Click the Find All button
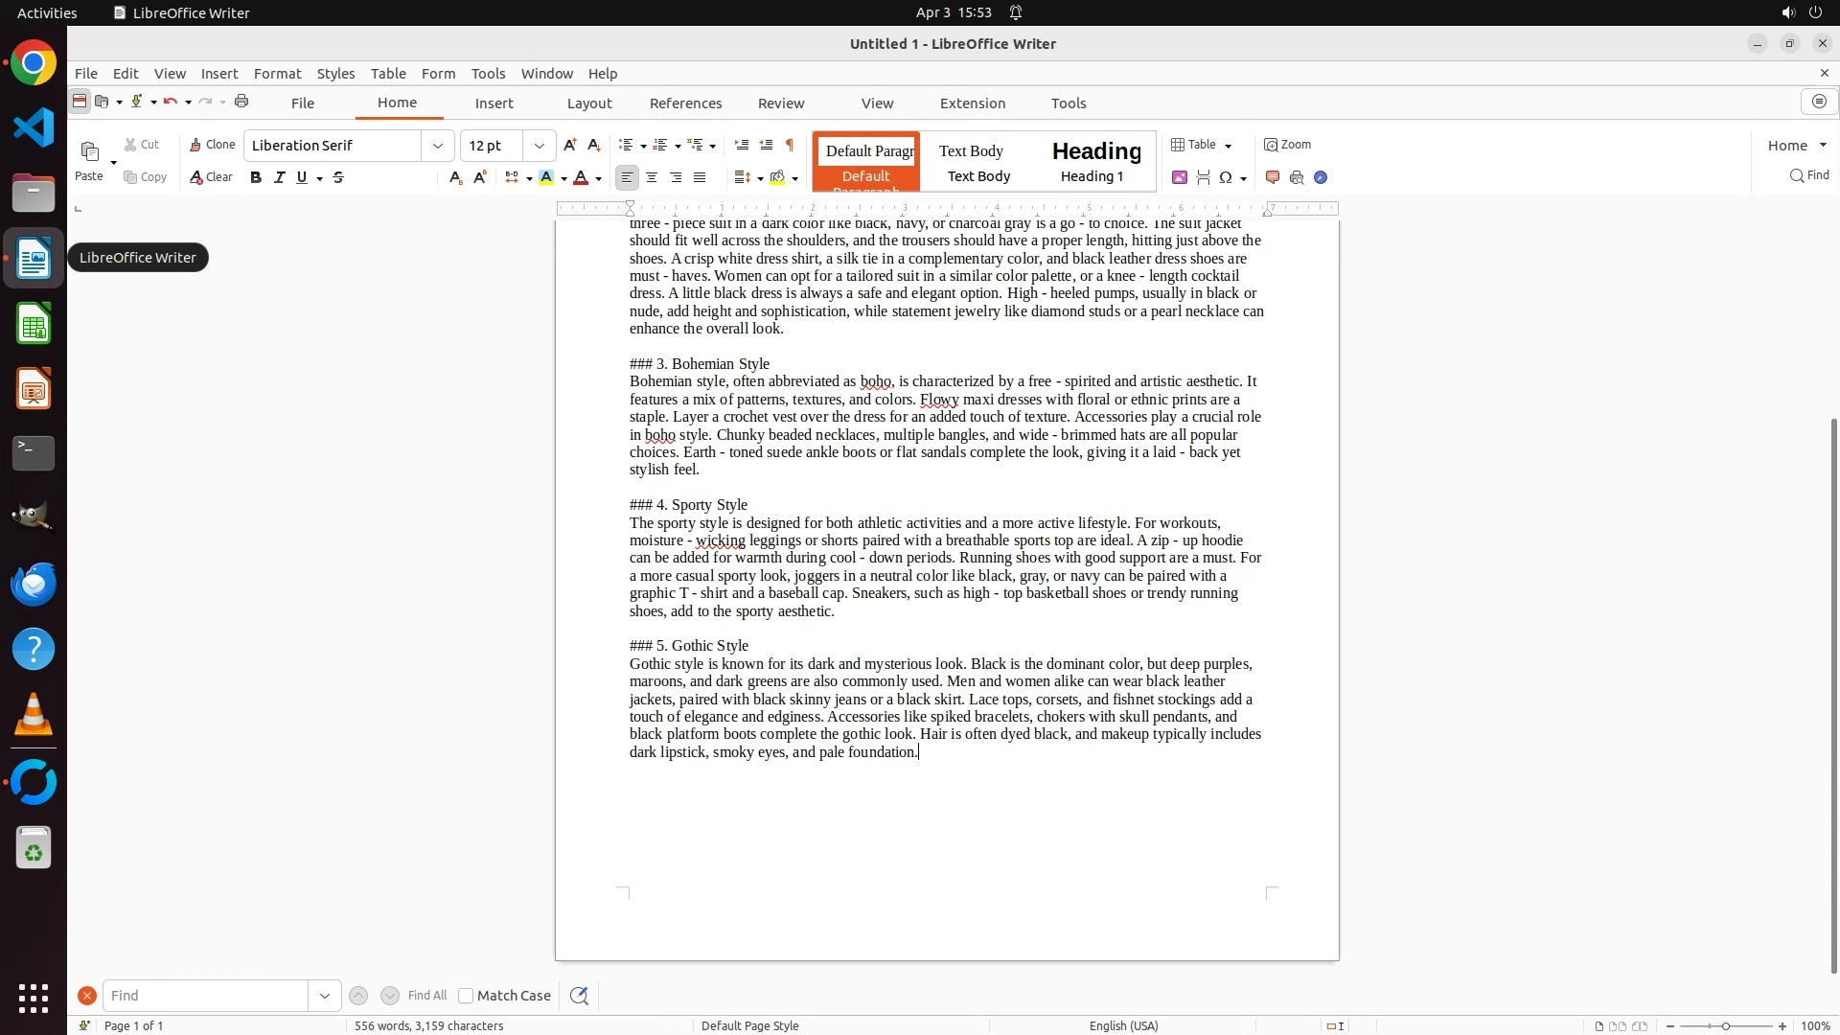Screen dimensions: 1840x1035 (x=427, y=996)
